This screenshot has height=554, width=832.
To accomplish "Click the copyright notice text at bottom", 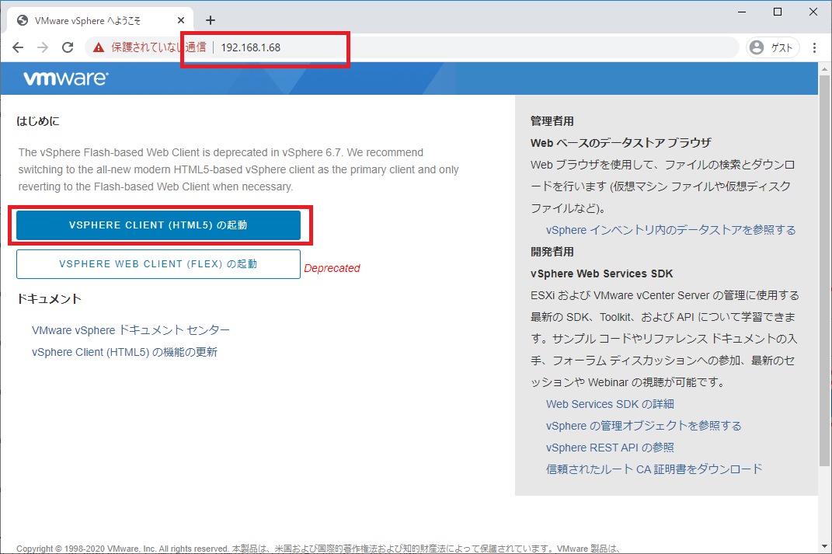I will (x=318, y=548).
